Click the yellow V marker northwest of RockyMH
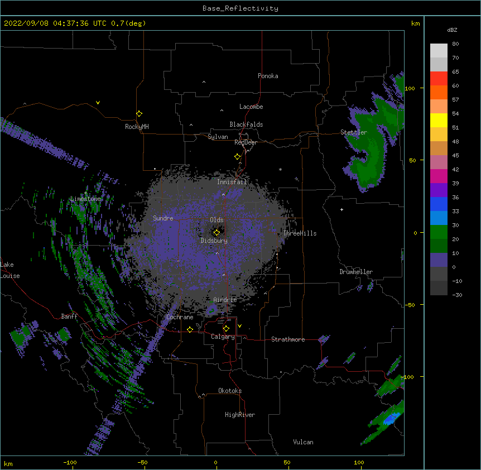481x470 pixels. click(x=98, y=103)
